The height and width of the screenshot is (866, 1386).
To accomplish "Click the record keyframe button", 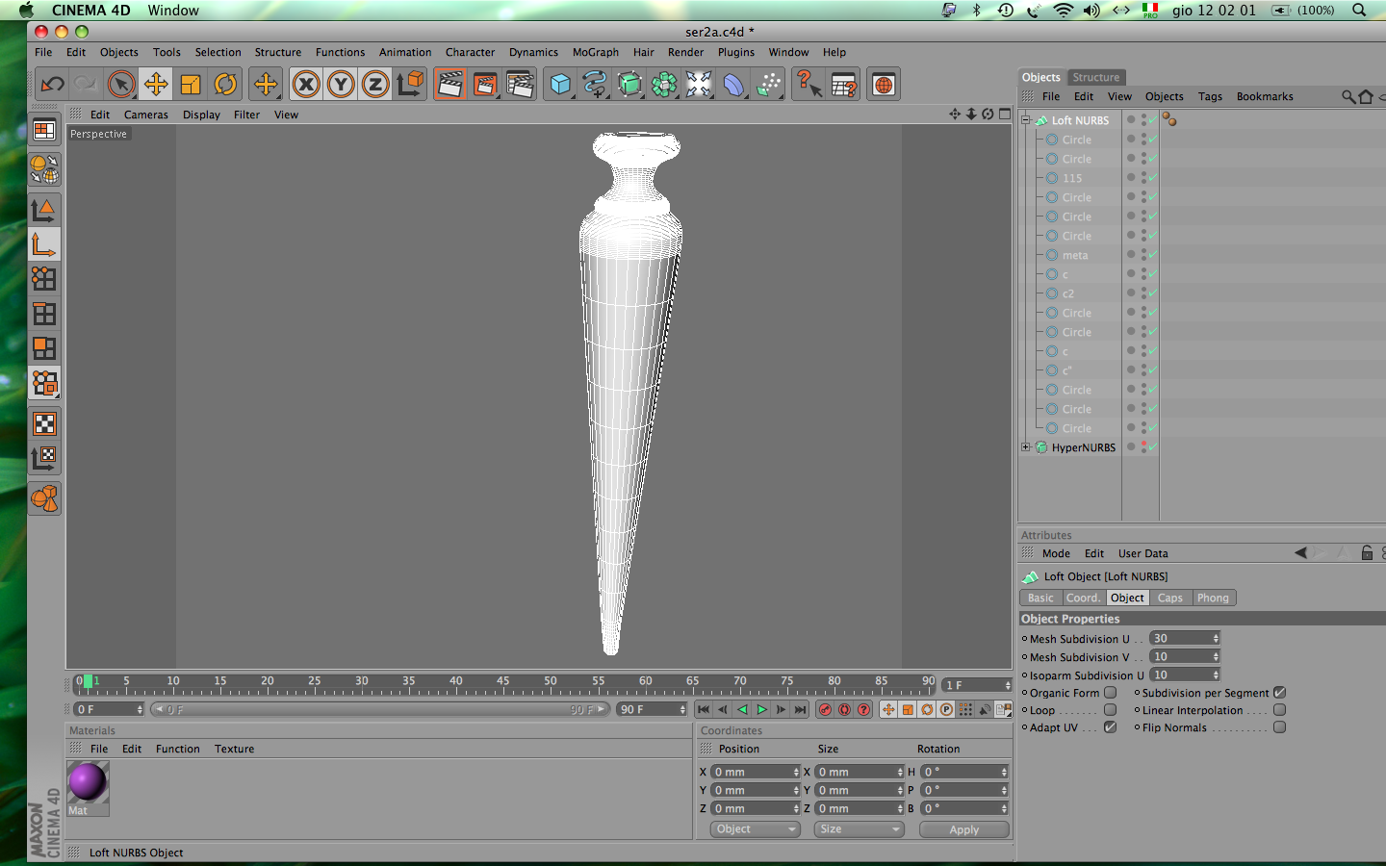I will [825, 710].
